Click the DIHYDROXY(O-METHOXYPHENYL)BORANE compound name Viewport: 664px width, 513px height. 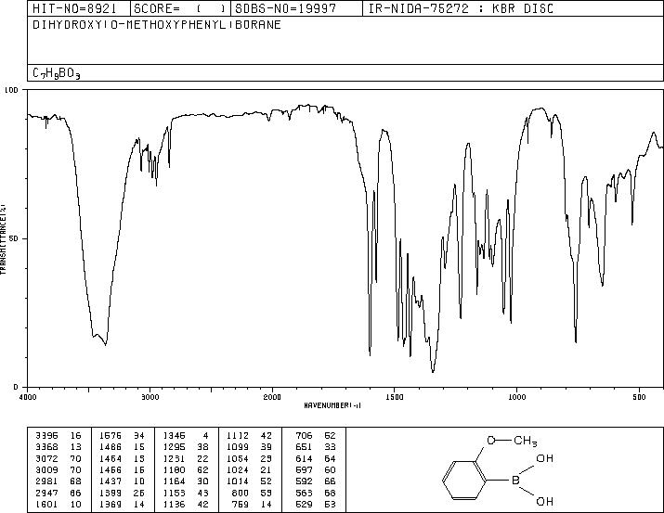coord(157,25)
